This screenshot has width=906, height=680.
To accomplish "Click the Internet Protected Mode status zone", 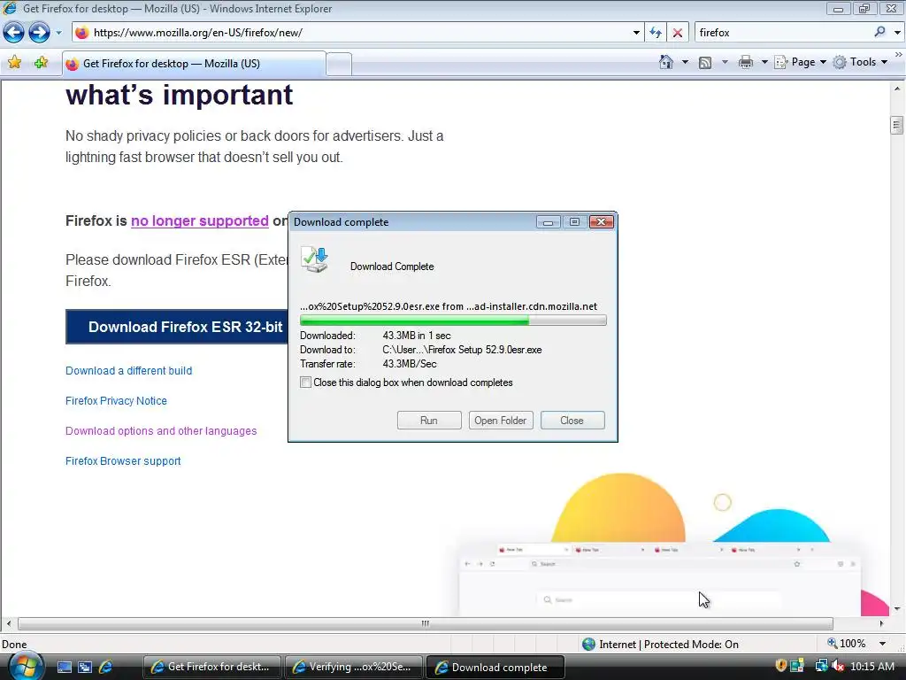I will pos(661,645).
